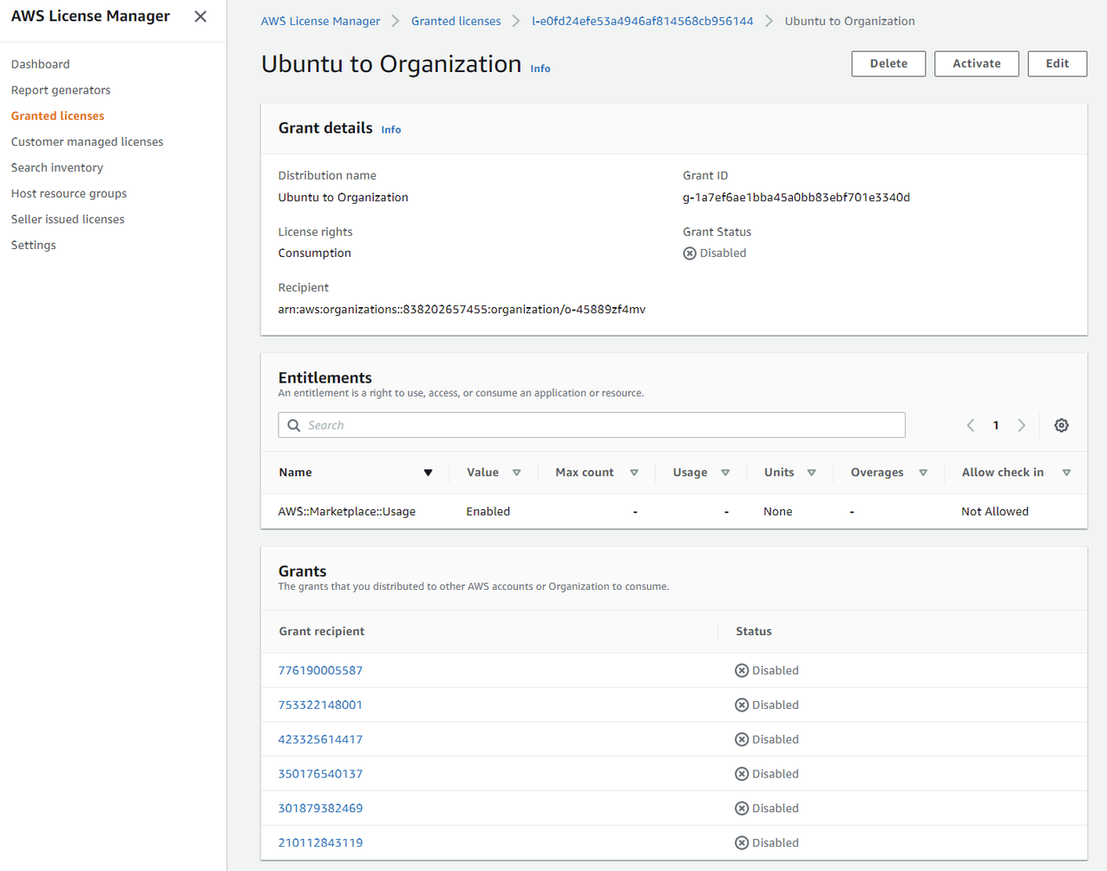
Task: Open grant recipient 210112843119
Action: (320, 842)
